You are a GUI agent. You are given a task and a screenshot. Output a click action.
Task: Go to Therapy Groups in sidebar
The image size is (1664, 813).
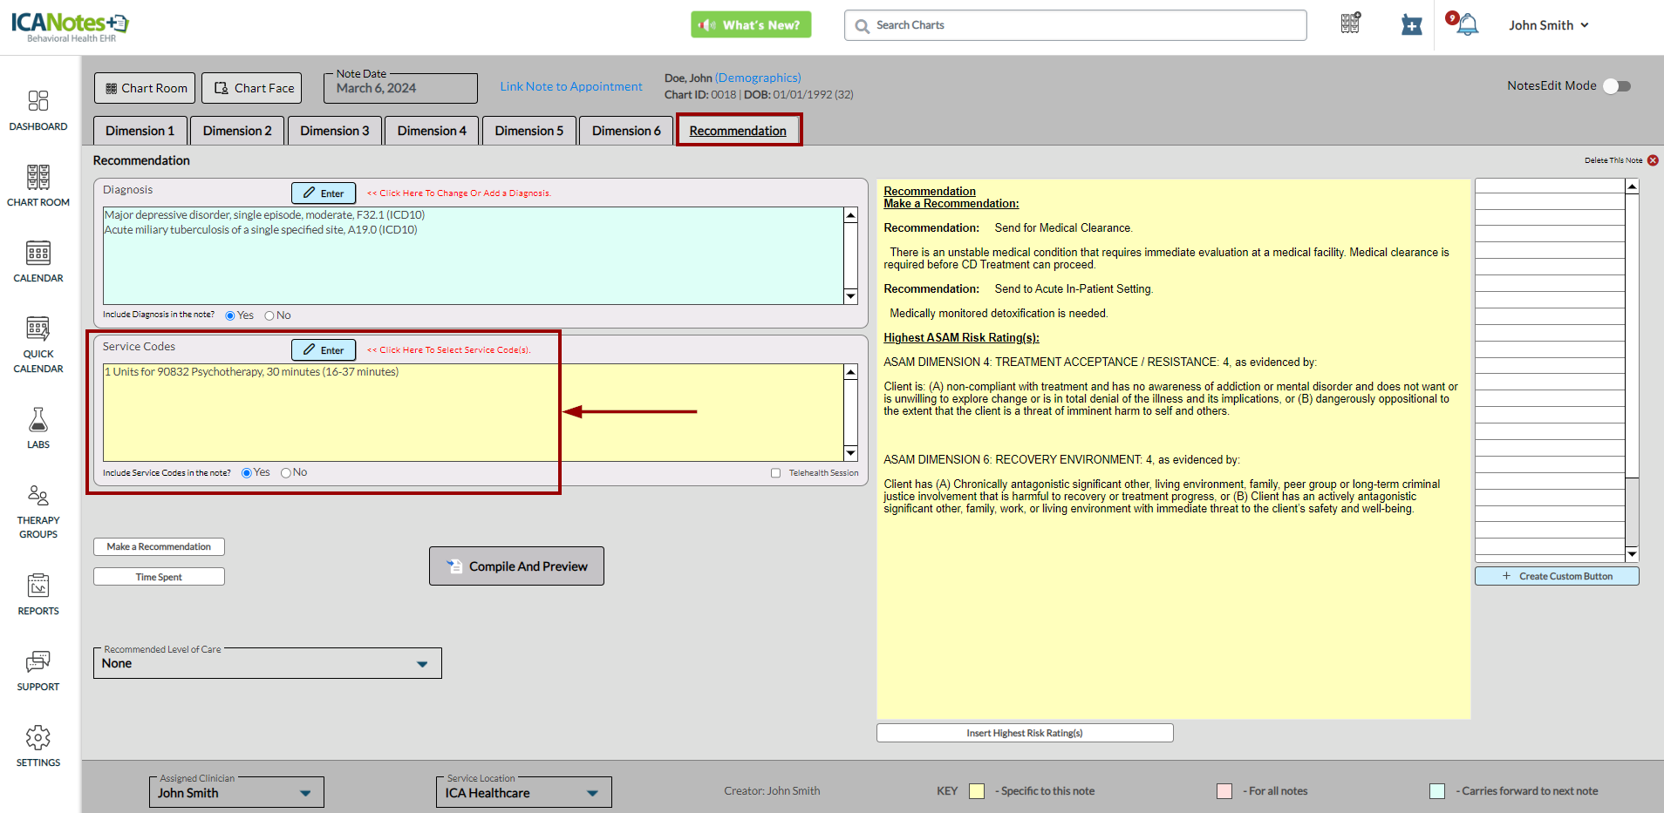pos(38,497)
